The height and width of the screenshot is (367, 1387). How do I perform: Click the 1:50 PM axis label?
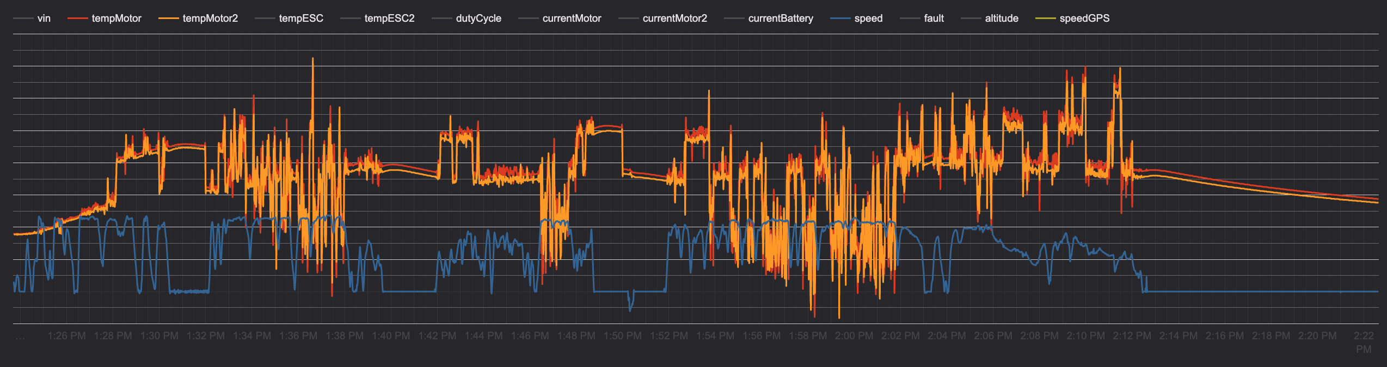pyautogui.click(x=622, y=336)
